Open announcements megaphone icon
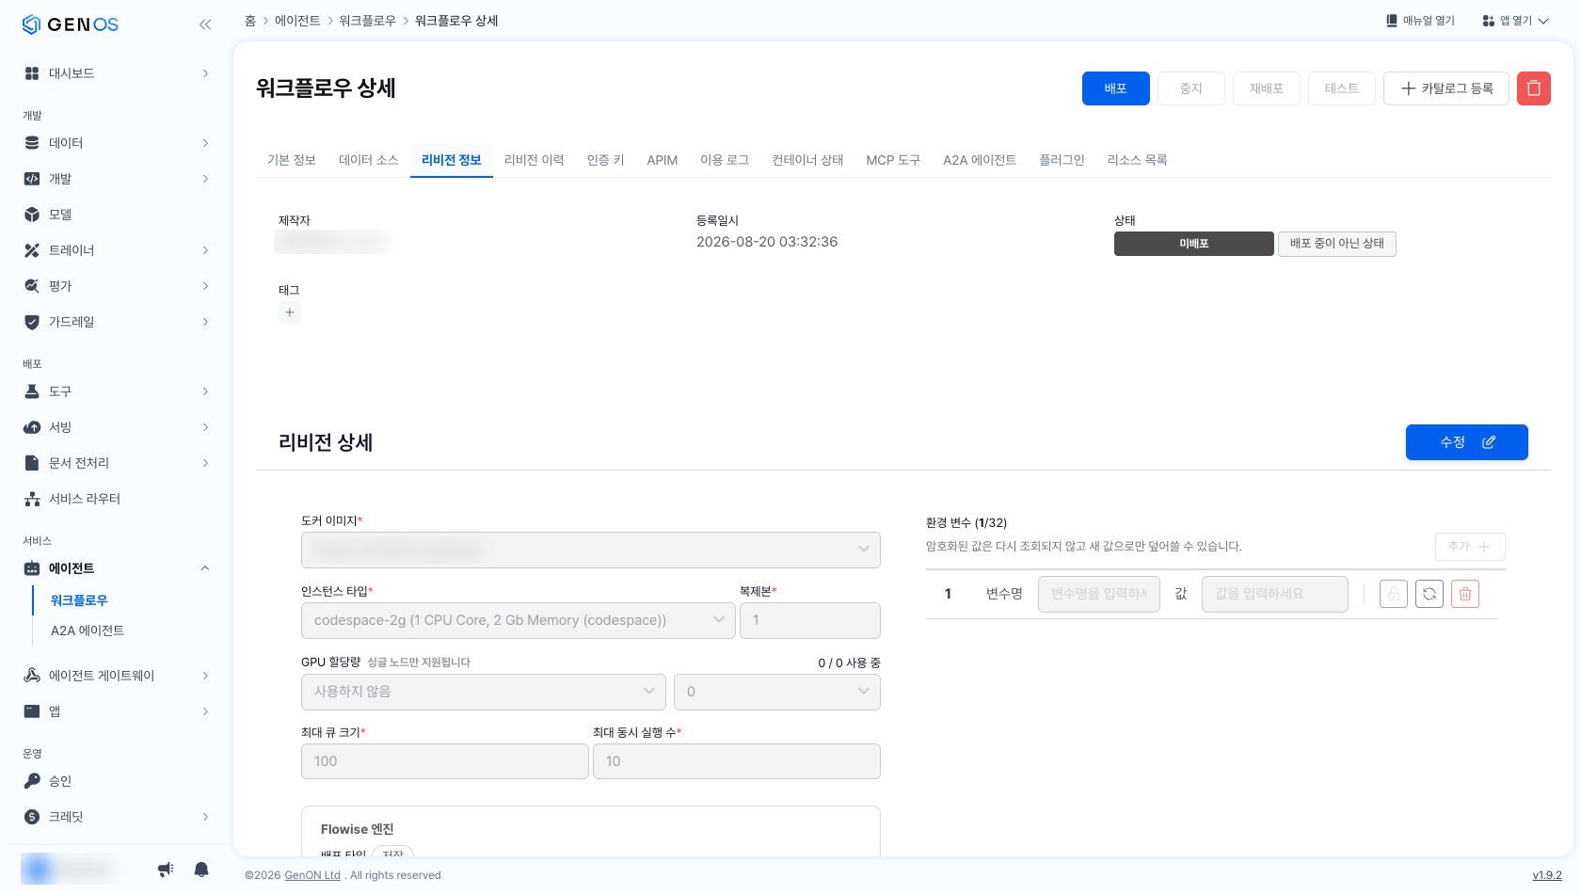The height and width of the screenshot is (894, 1581). [166, 870]
